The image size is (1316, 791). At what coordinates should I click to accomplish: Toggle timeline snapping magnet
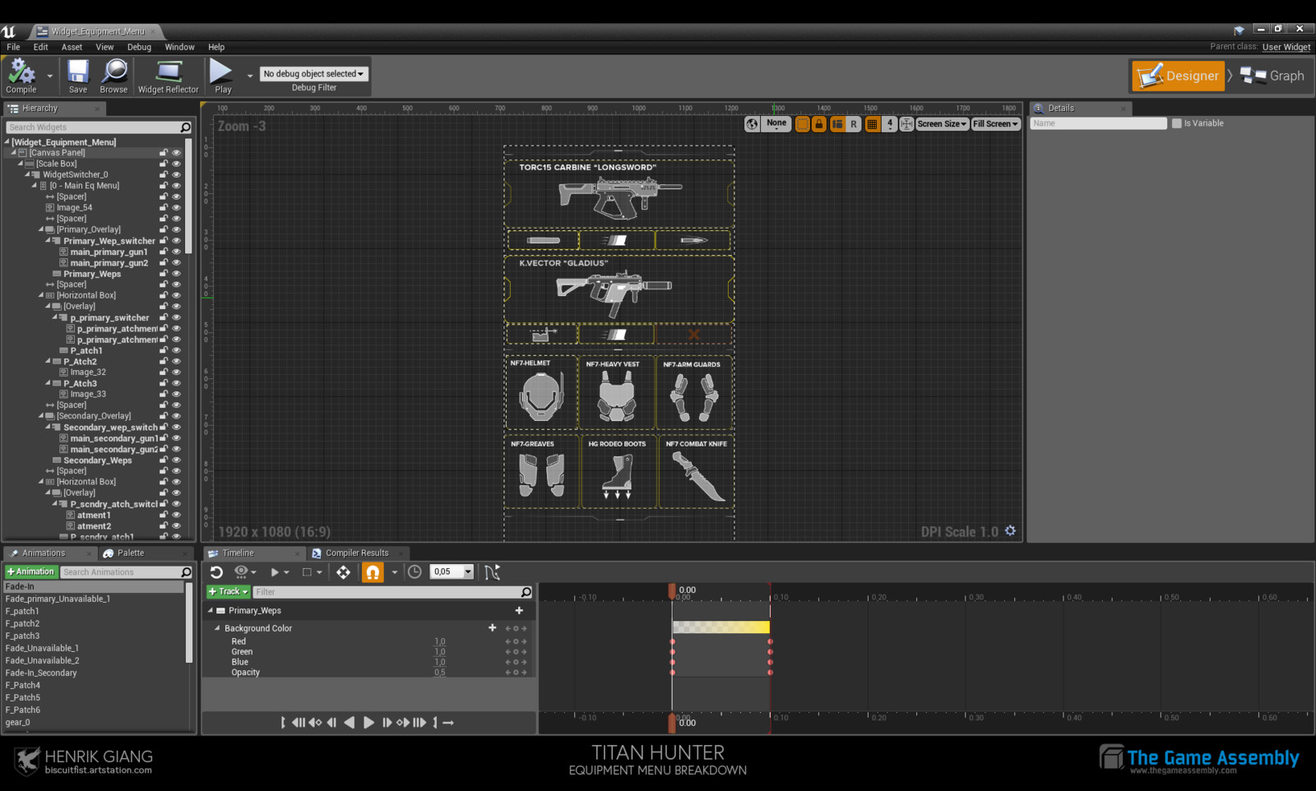pyautogui.click(x=373, y=572)
